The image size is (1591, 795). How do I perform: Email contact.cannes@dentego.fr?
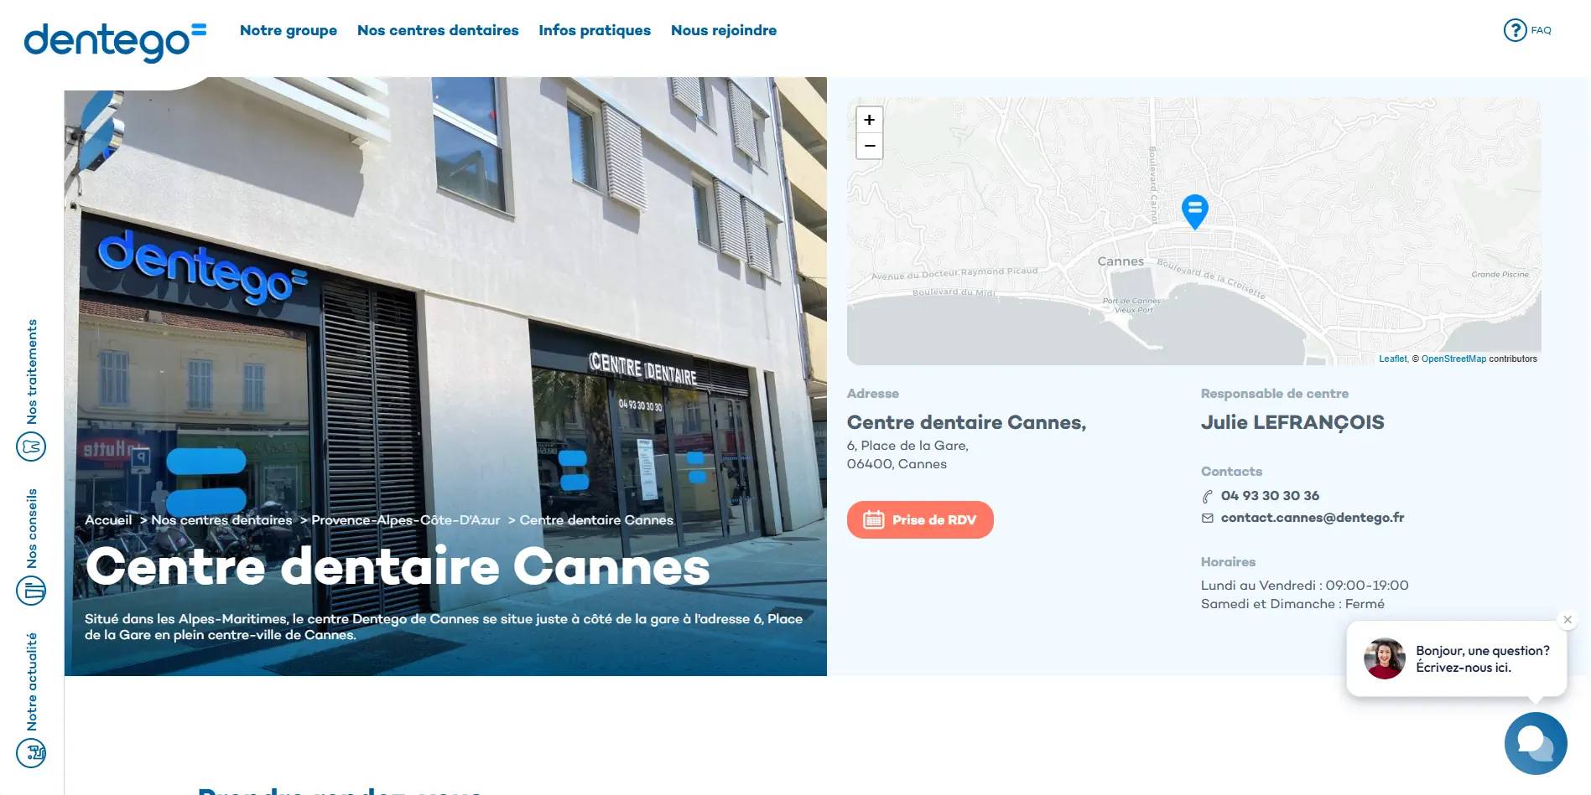[1312, 518]
